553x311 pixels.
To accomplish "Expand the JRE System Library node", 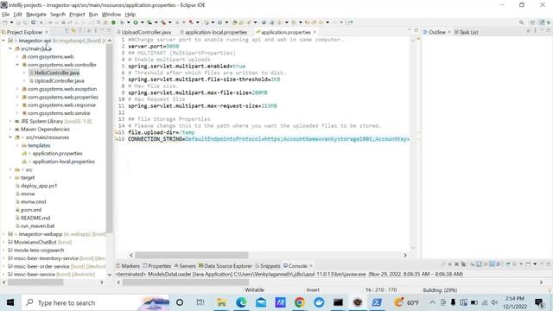I will (x=10, y=121).
